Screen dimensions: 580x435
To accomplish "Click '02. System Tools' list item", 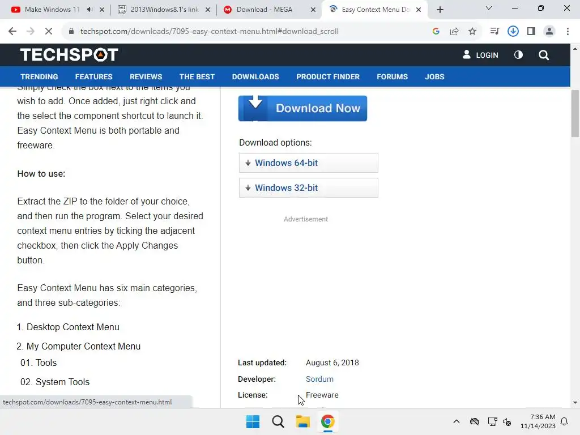I will 55,382.
